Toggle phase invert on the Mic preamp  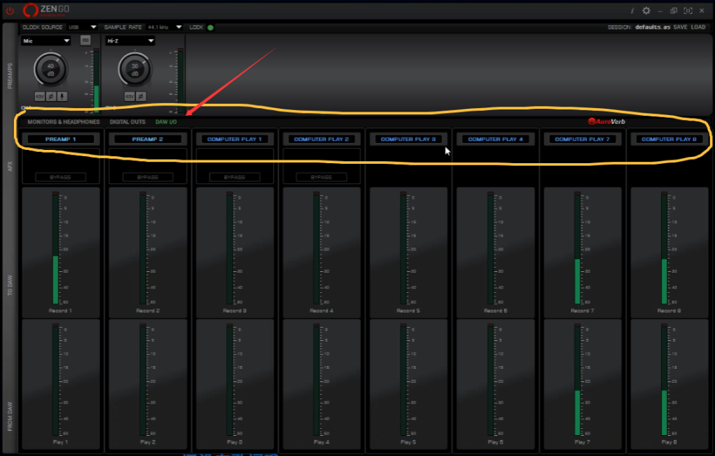click(51, 96)
